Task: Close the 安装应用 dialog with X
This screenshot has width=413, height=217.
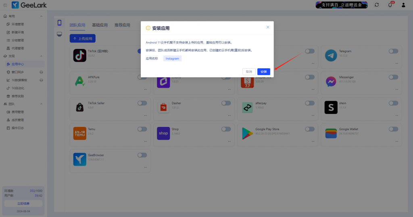Action: tap(268, 27)
